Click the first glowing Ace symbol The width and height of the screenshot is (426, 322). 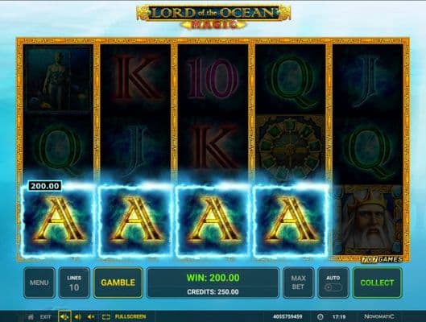(x=58, y=221)
